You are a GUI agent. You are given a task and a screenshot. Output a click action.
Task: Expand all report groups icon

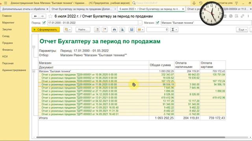[97, 30]
